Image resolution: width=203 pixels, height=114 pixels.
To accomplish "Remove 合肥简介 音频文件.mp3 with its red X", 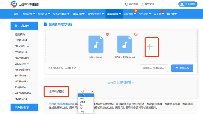I will click(x=136, y=34).
